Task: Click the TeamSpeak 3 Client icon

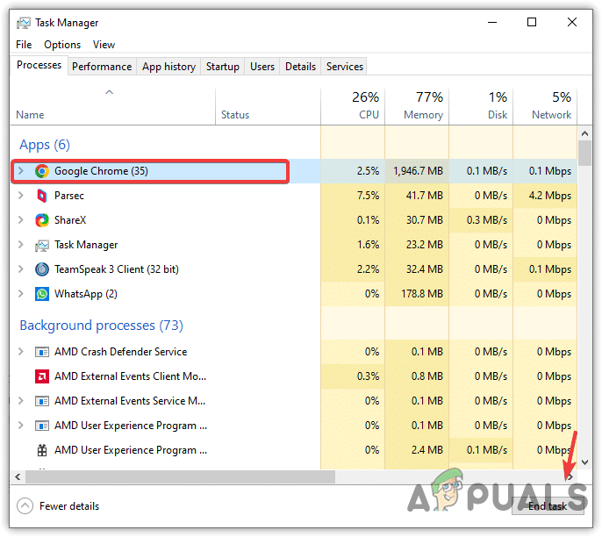Action: (x=42, y=269)
